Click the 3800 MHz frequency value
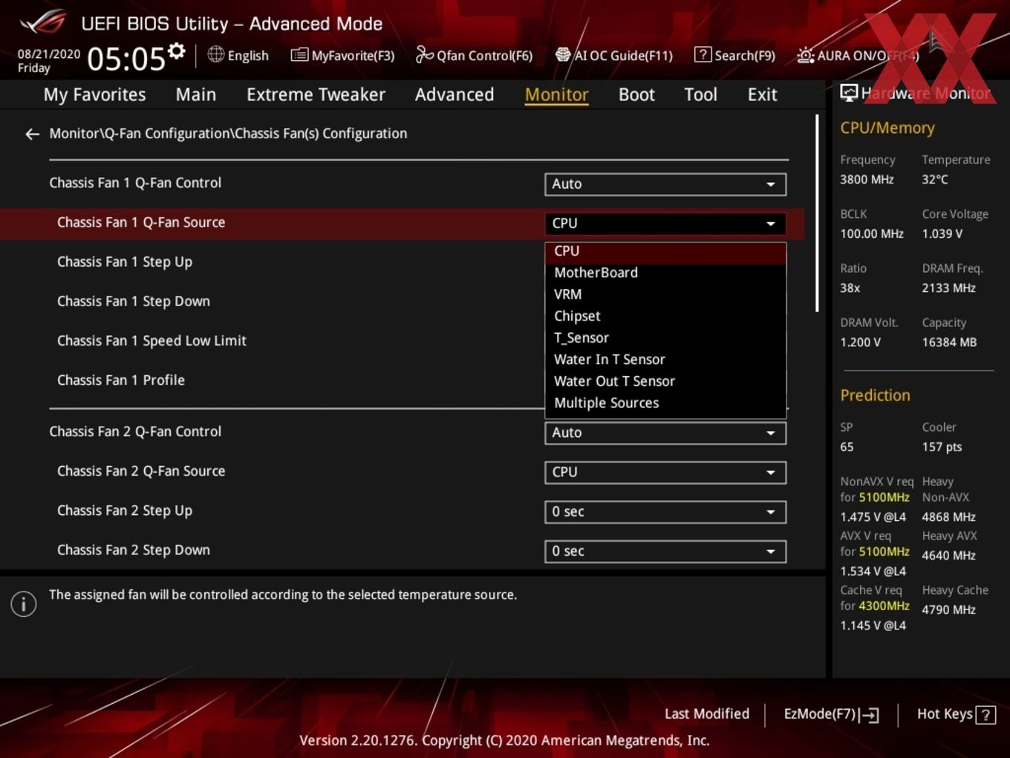This screenshot has height=758, width=1010. point(867,180)
